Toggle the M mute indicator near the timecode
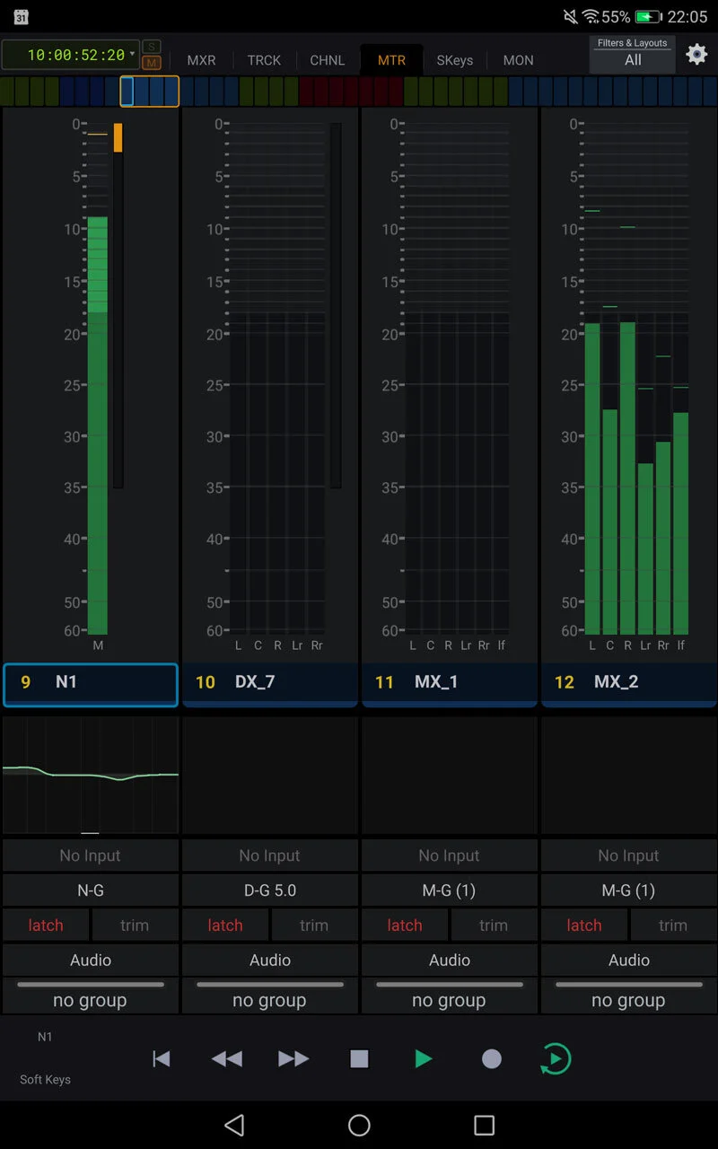Screen dimensions: 718x1149 click(152, 64)
